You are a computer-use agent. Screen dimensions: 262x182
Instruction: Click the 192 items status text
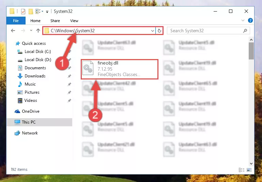(19, 169)
